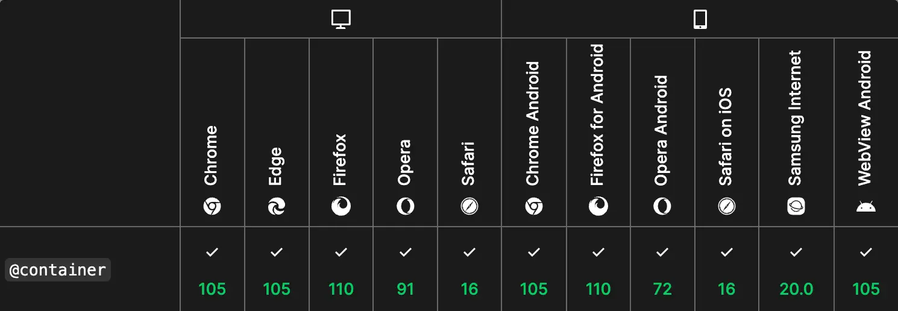Click the Safari on iOS compass icon
898x311 pixels.
tap(727, 207)
